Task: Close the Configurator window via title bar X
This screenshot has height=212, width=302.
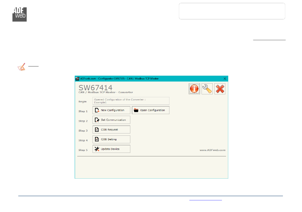Action: click(x=225, y=79)
